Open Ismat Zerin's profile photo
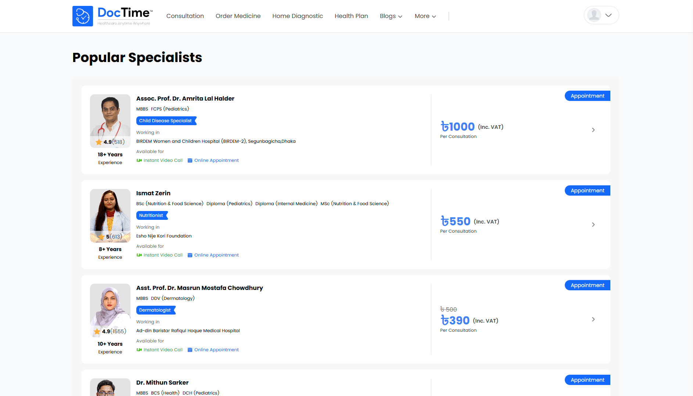 tap(110, 213)
